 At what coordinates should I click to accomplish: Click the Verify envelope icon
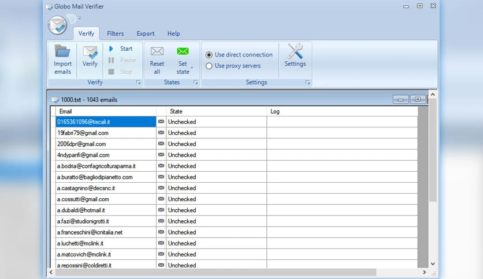(90, 52)
